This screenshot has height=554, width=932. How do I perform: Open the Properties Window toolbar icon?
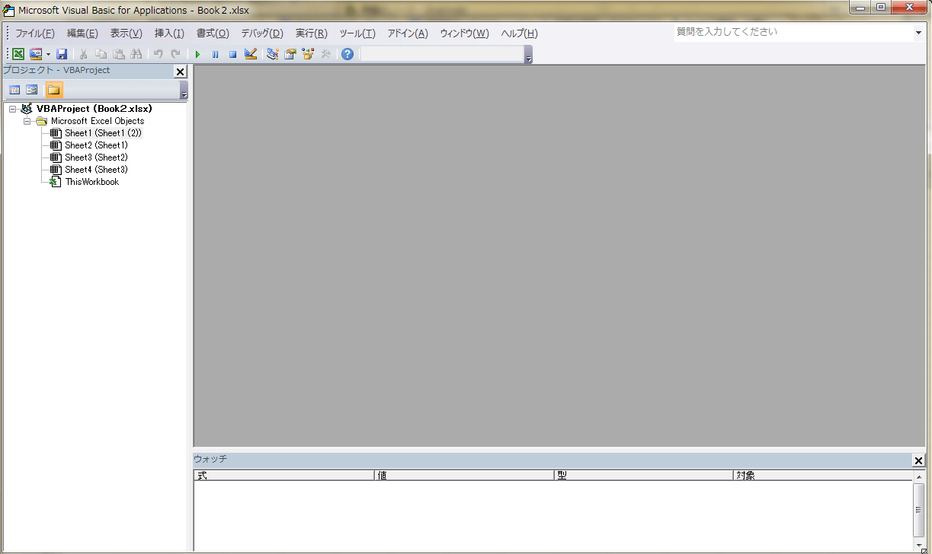pos(290,54)
